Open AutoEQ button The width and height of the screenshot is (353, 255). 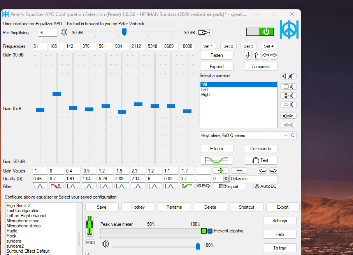point(266,186)
